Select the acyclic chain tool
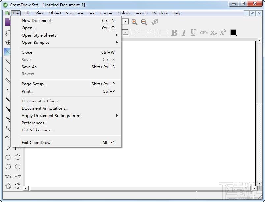The image size is (265, 202). [x=8, y=137]
